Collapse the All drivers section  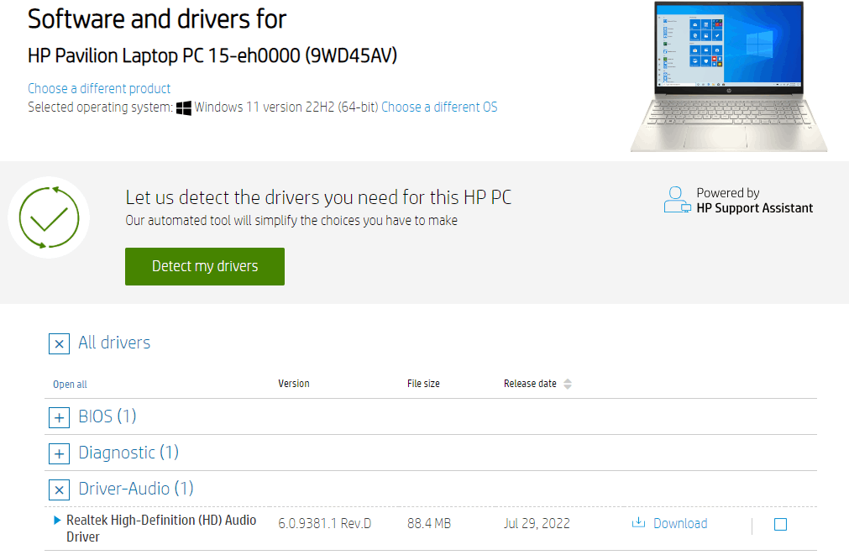[x=59, y=343]
